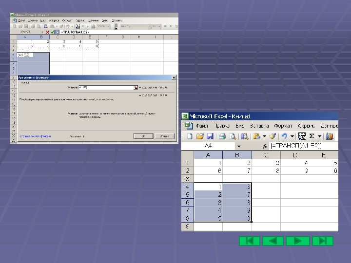Image resolution: width=351 pixels, height=263 pixels.
Task: Click cell D2 containing 9 in larger window
Action: click(295, 171)
